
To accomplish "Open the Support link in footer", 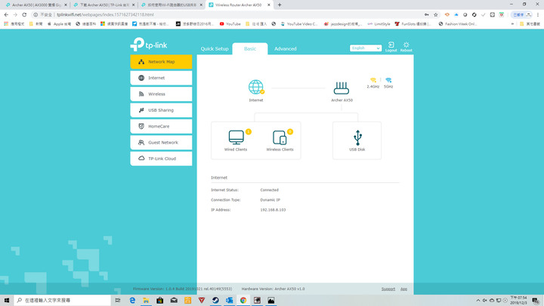I will coord(388,289).
